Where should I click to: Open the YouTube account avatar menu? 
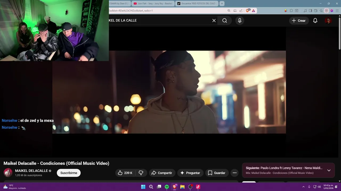328,20
